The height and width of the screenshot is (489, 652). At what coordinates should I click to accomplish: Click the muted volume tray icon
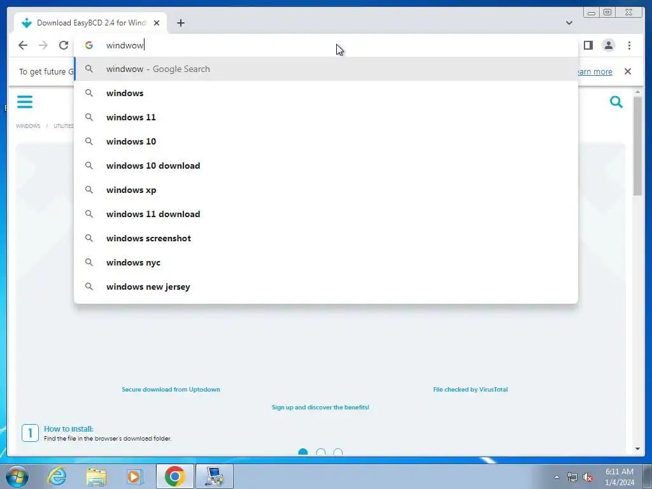588,478
